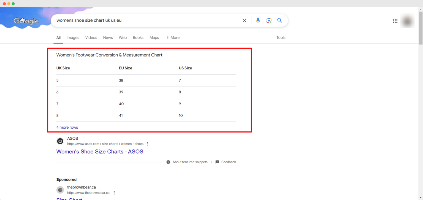Run the search via the magnifier icon
423x200 pixels.
pos(280,20)
